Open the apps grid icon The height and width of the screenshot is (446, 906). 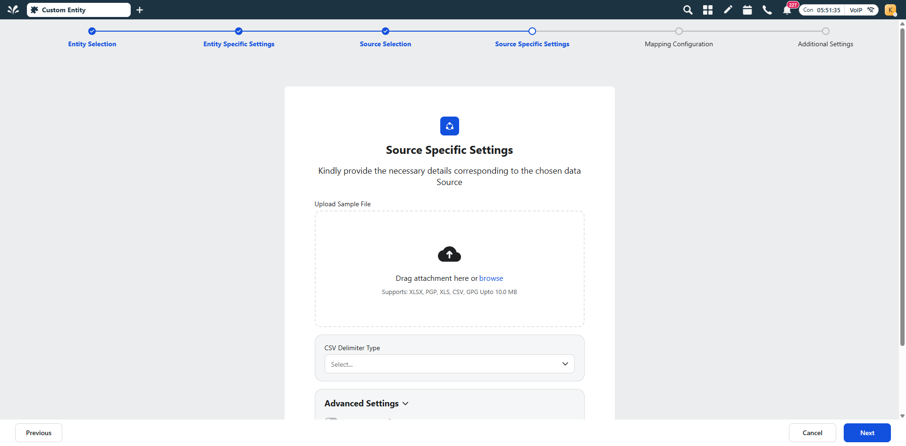tap(708, 10)
